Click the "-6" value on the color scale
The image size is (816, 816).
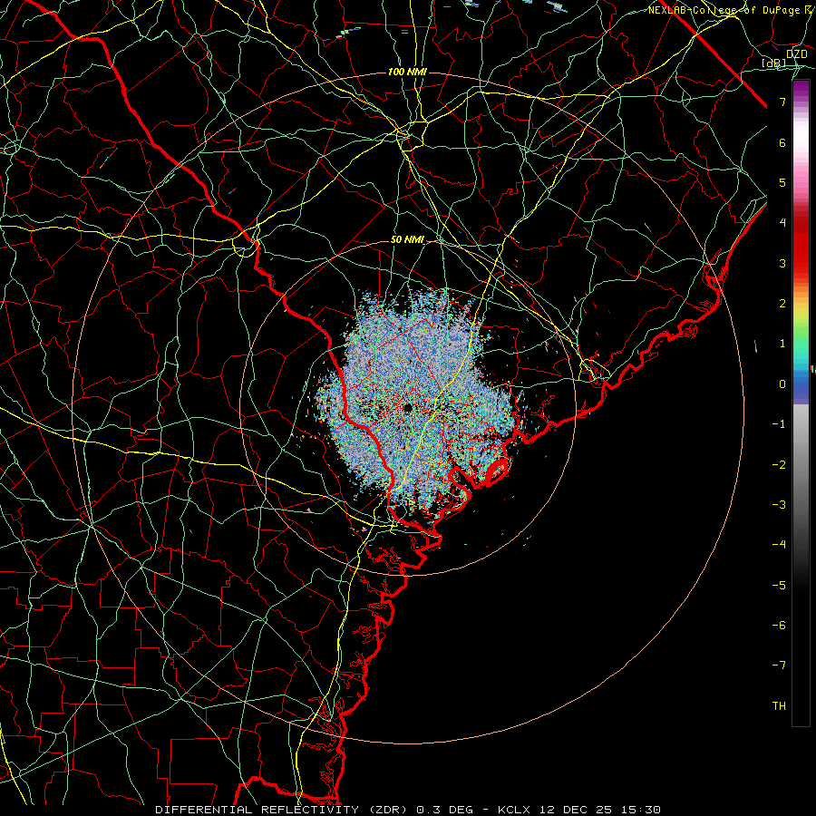[779, 626]
